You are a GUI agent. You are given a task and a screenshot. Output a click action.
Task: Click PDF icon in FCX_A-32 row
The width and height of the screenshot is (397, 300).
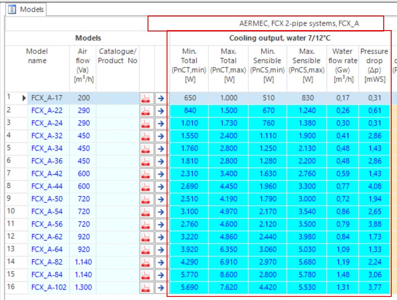[146, 136]
